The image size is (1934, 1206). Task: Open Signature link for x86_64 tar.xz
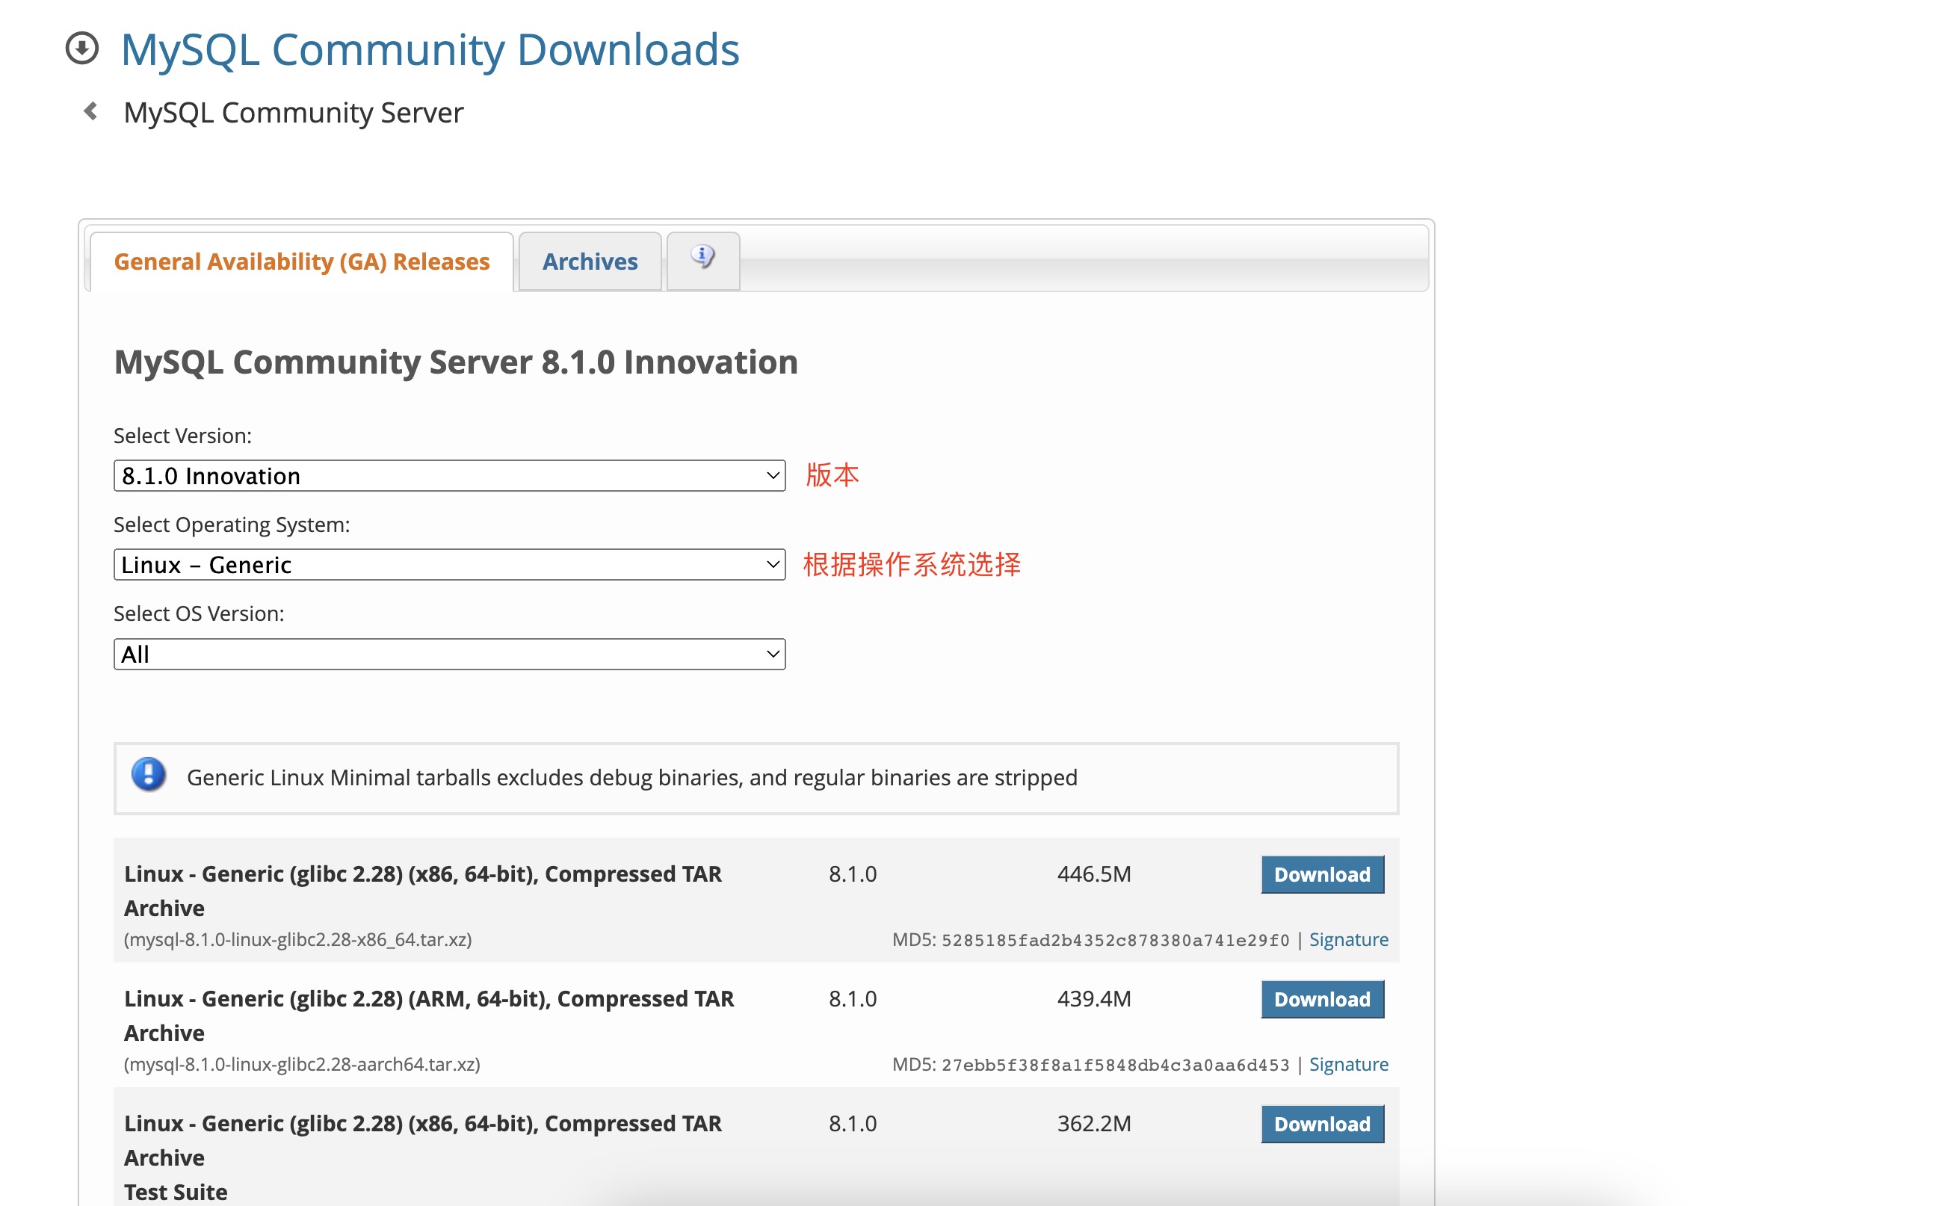(1348, 939)
